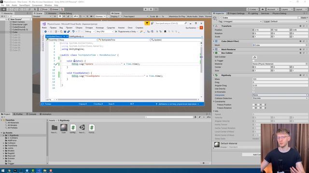Select the Scale tool in Unity toolbar
This screenshot has height=173, width=309.
click(19, 9)
